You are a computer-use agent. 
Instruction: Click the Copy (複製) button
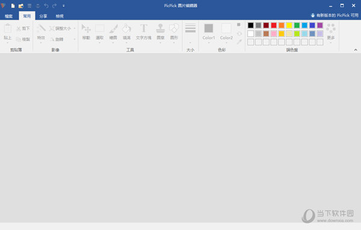(x=23, y=39)
